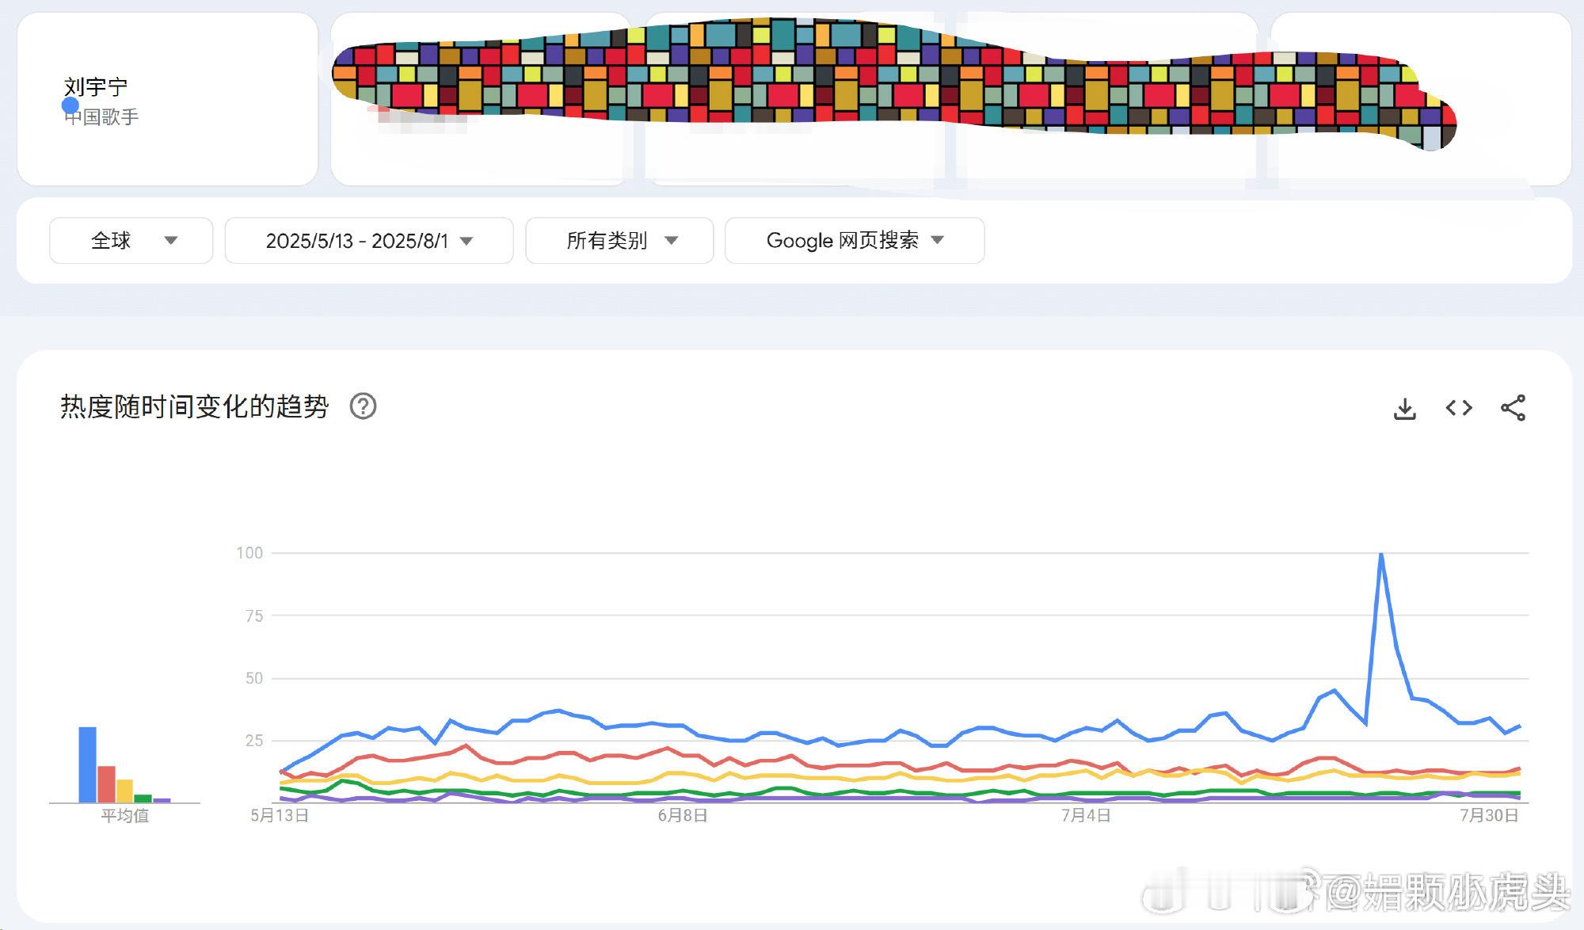Click the blue line's peak at 100
Image resolution: width=1584 pixels, height=930 pixels.
click(1381, 554)
